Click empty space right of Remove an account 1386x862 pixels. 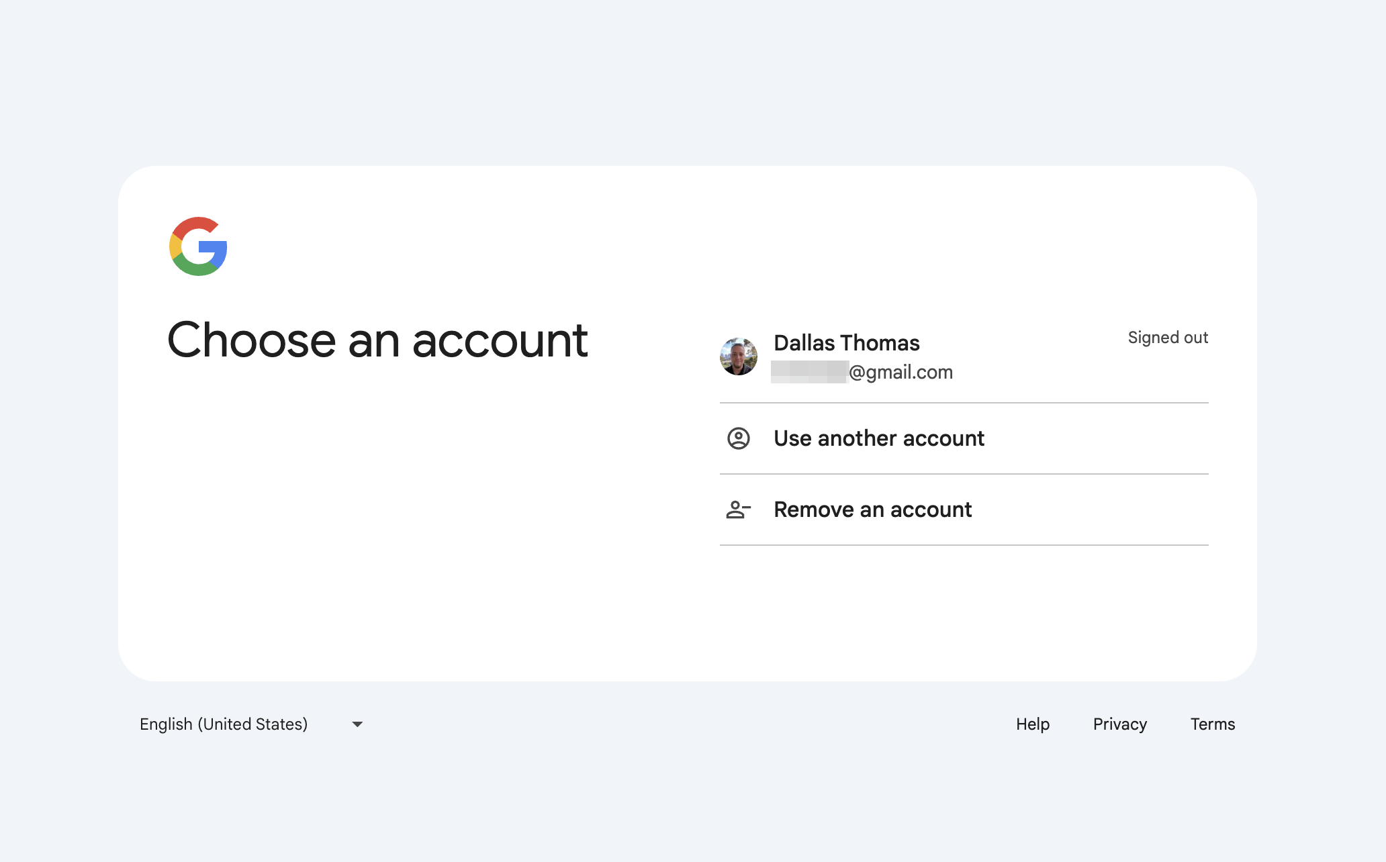1095,510
